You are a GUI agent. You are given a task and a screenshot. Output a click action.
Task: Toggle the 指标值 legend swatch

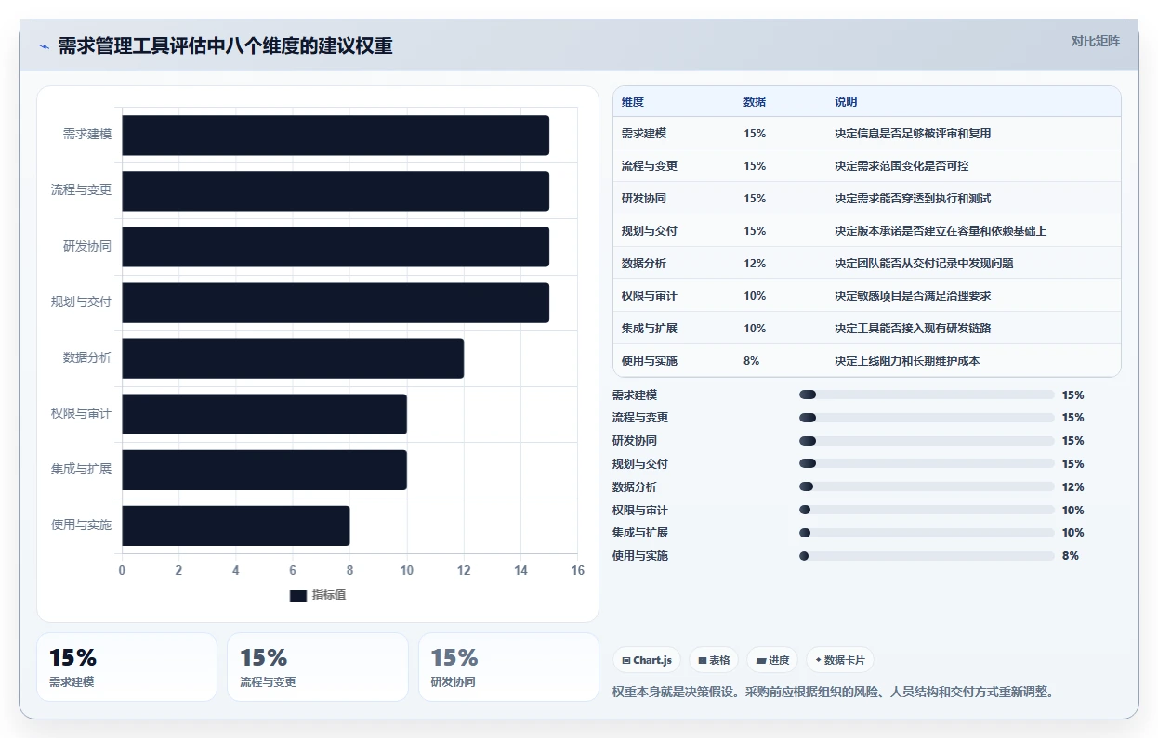[298, 595]
